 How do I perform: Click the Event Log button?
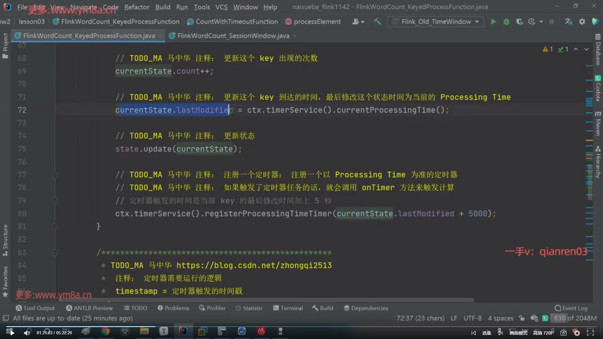coord(571,308)
